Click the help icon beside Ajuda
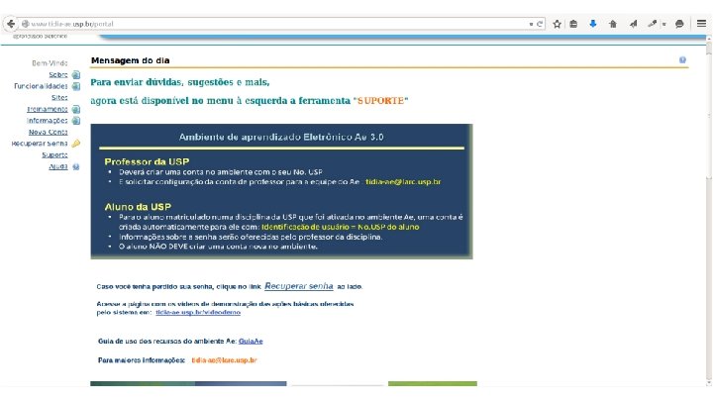Viewport: 713px width, 401px height. (x=76, y=167)
